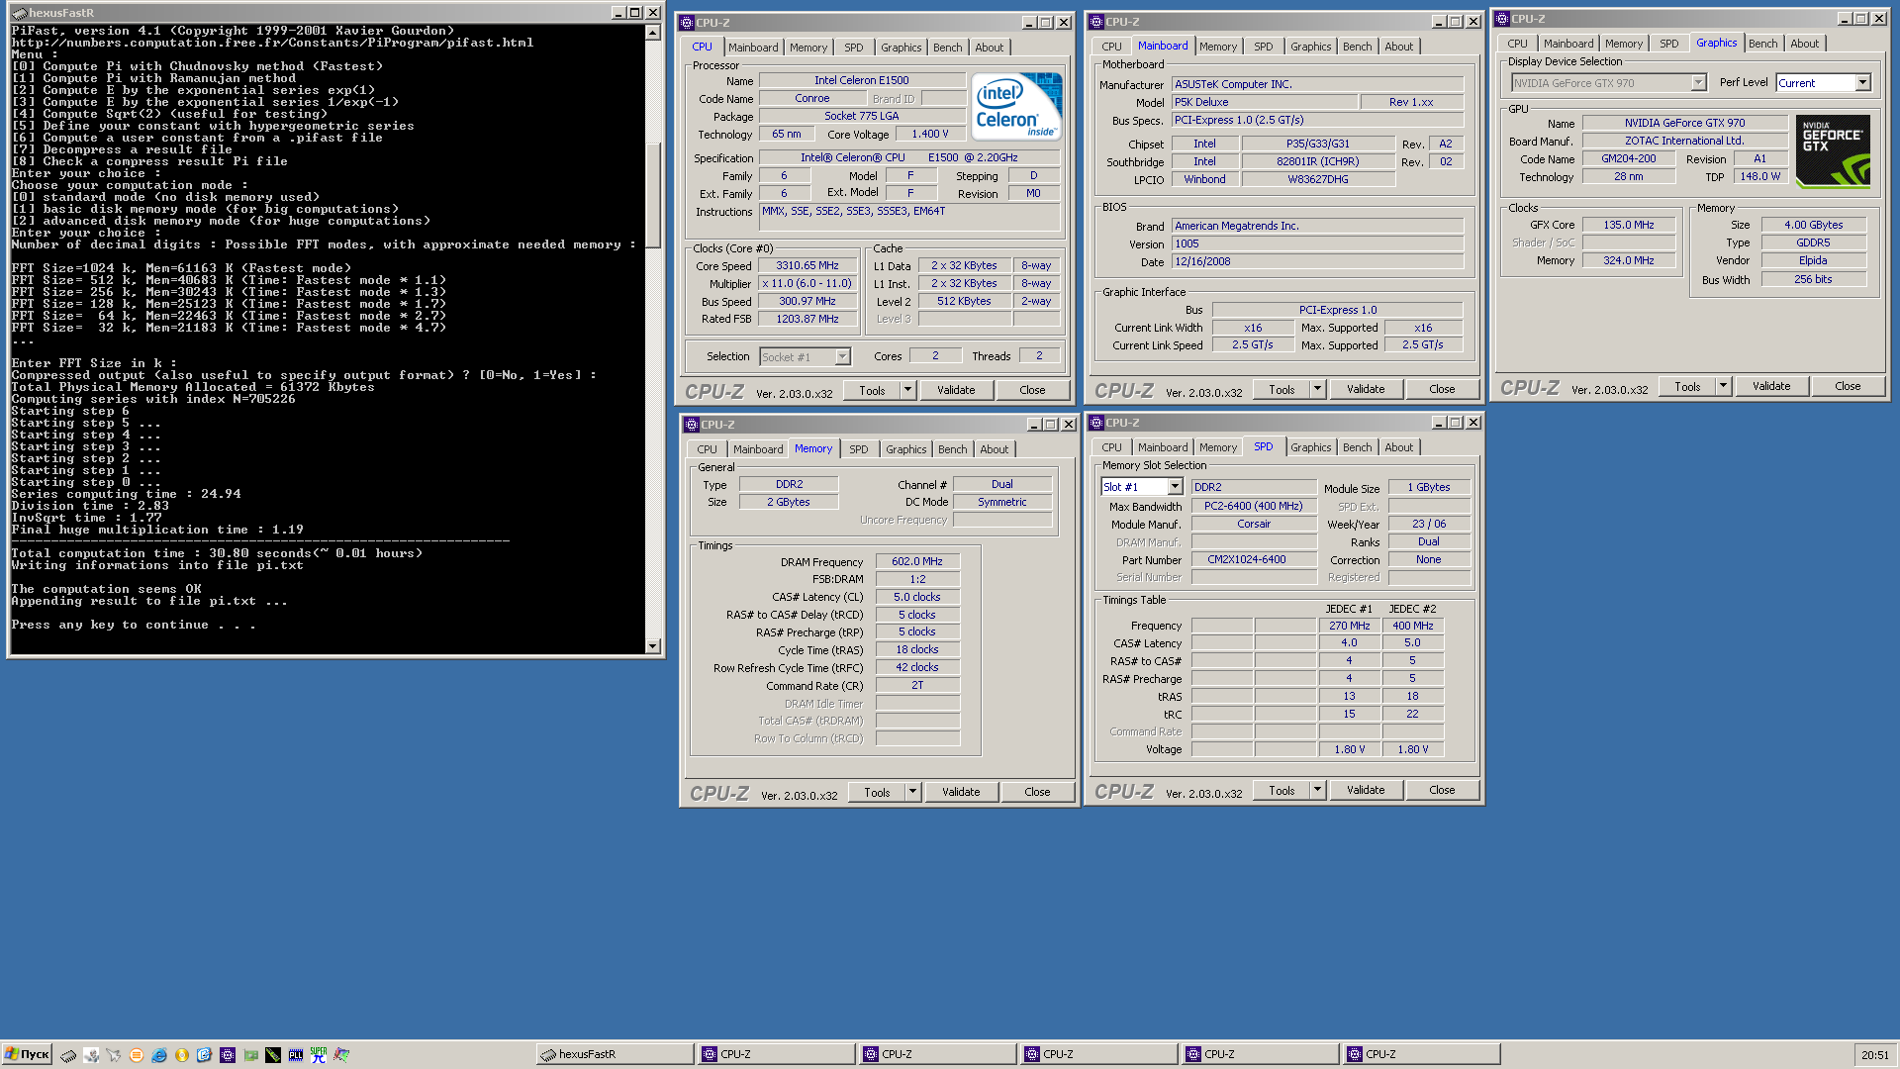This screenshot has height=1069, width=1900.
Task: Click the Пуск start button
Action: click(x=27, y=1054)
